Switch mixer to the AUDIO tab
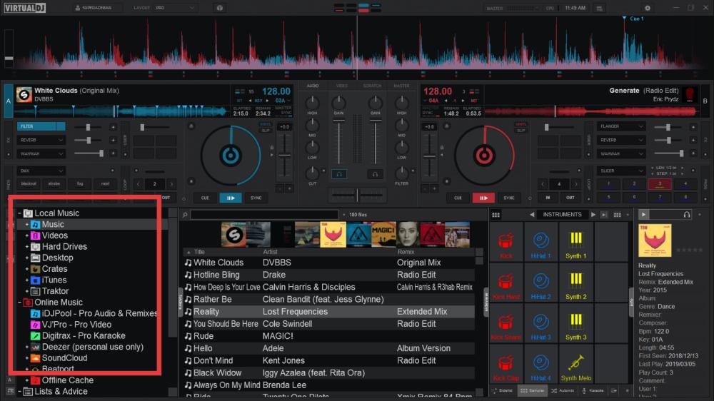 [313, 86]
